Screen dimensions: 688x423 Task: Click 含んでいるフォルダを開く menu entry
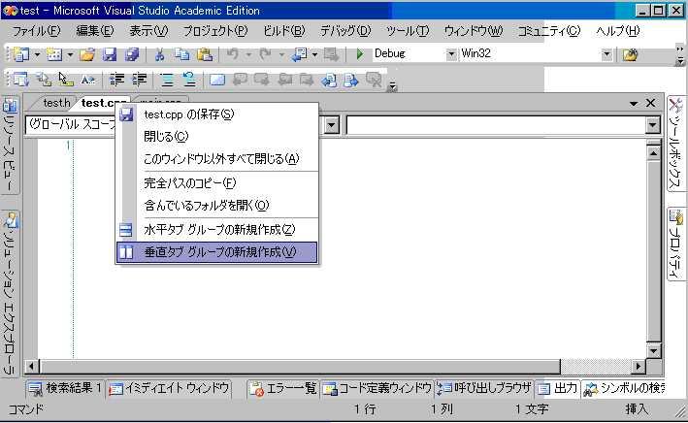coord(206,206)
